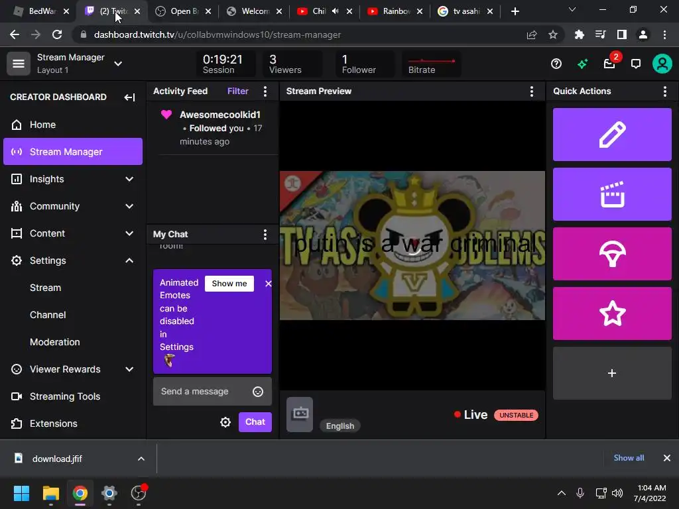Reload the page

[57, 34]
